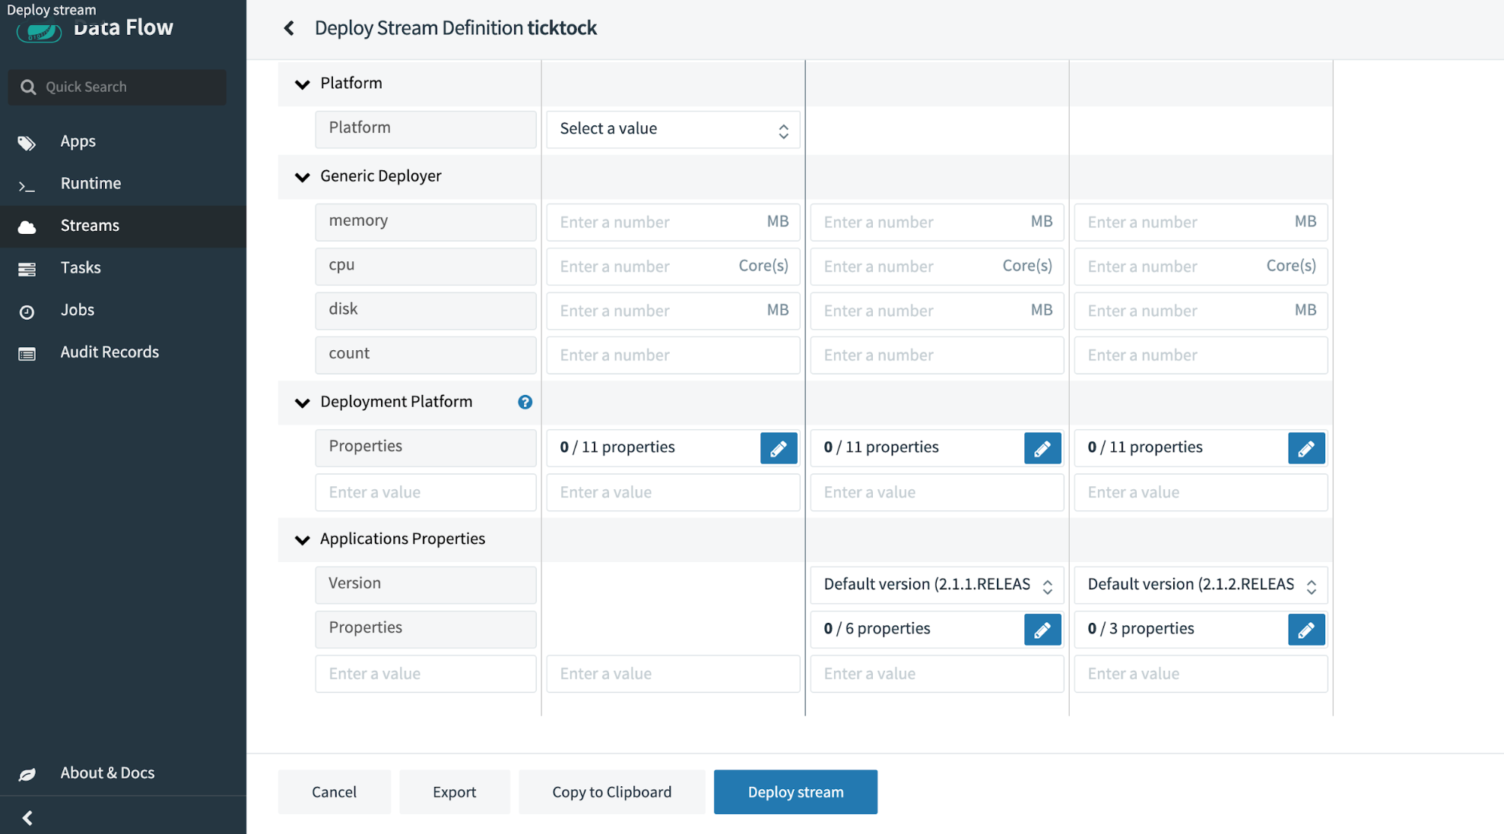
Task: Select the Apps menu item
Action: 78,141
